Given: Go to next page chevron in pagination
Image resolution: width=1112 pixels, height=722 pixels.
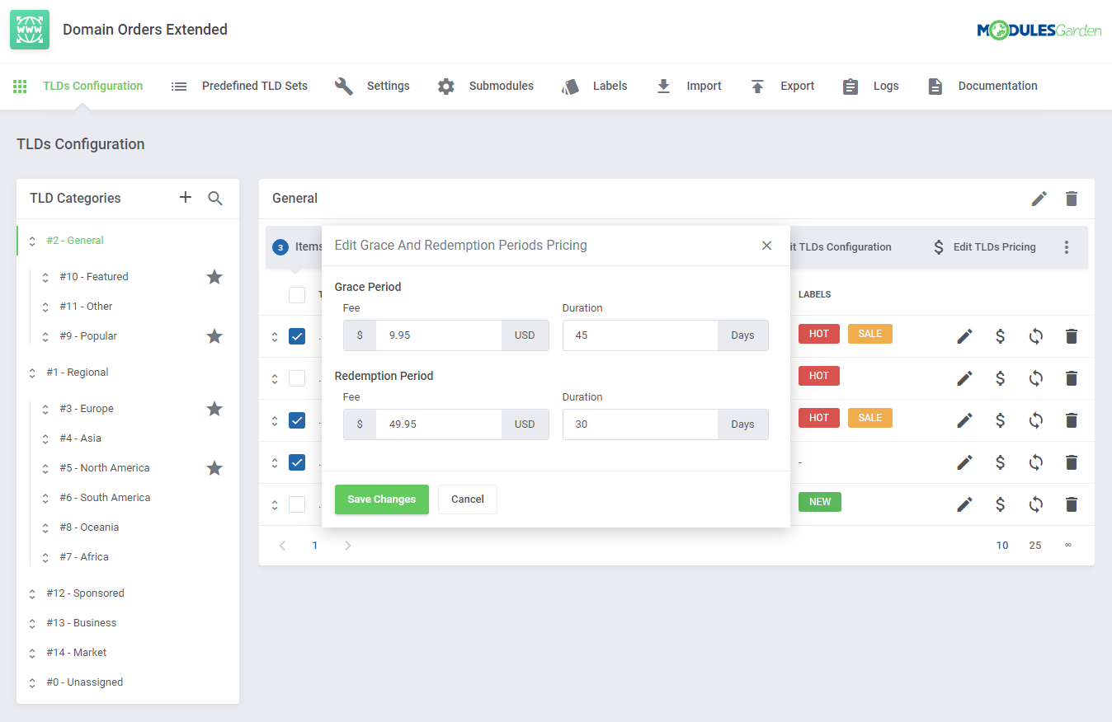Looking at the screenshot, I should coord(347,546).
